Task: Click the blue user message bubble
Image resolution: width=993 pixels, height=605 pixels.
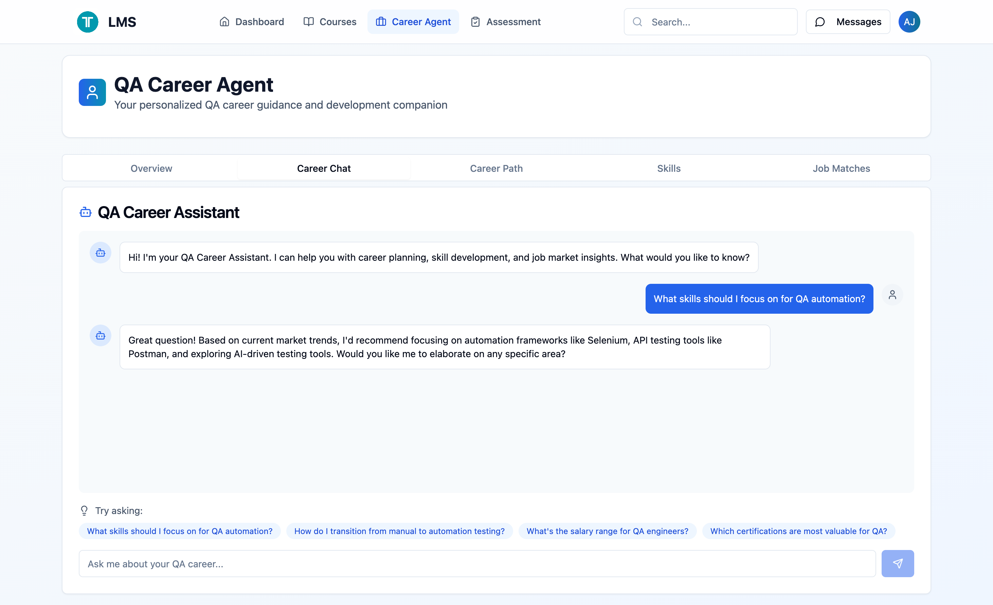Action: click(x=759, y=299)
